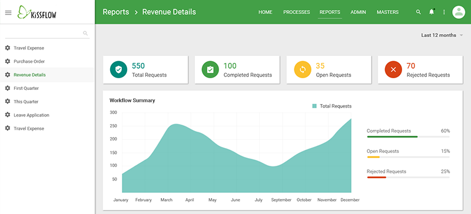Toggle the Total Requests legend swatch
Screen dimensions: 471x214
tap(314, 106)
